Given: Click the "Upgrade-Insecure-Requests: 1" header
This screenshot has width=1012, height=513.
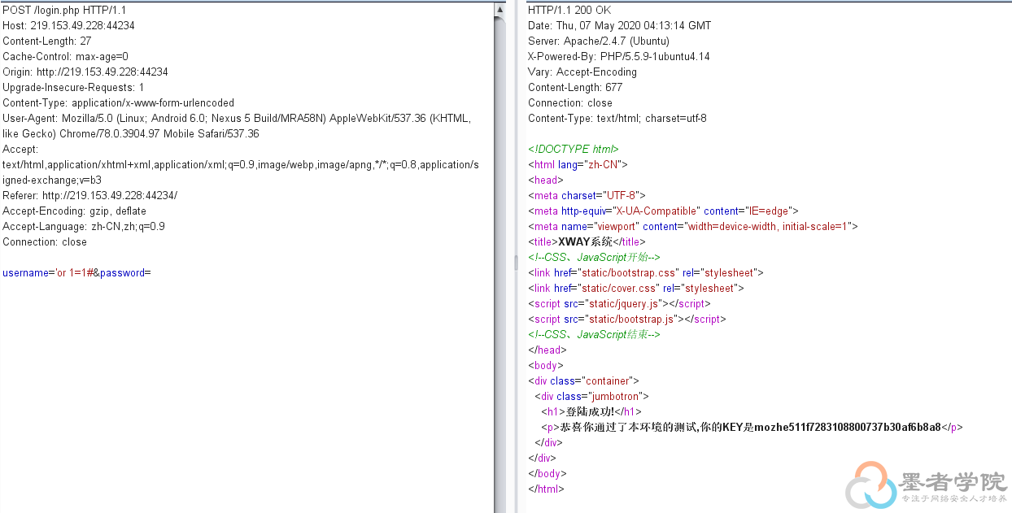Looking at the screenshot, I should pos(73,87).
